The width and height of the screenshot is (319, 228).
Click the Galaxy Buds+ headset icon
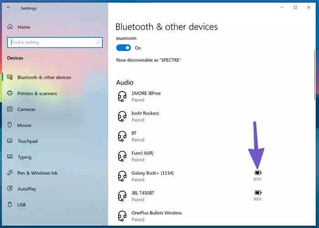(122, 176)
